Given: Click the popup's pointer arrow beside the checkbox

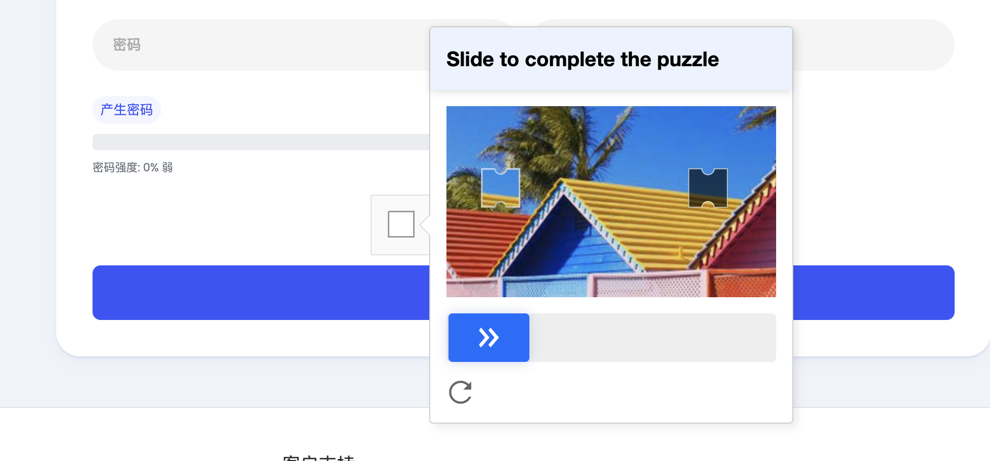Looking at the screenshot, I should tap(425, 225).
